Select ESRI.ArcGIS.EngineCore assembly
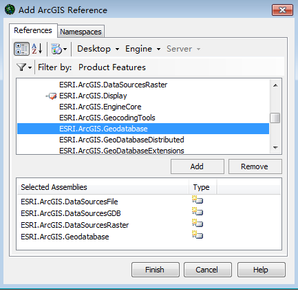This screenshot has width=298, height=291. click(x=100, y=107)
